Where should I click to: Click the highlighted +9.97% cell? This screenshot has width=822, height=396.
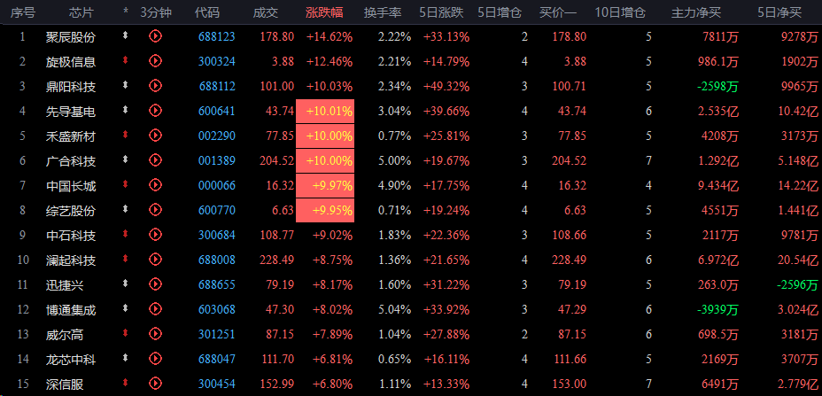click(x=325, y=186)
